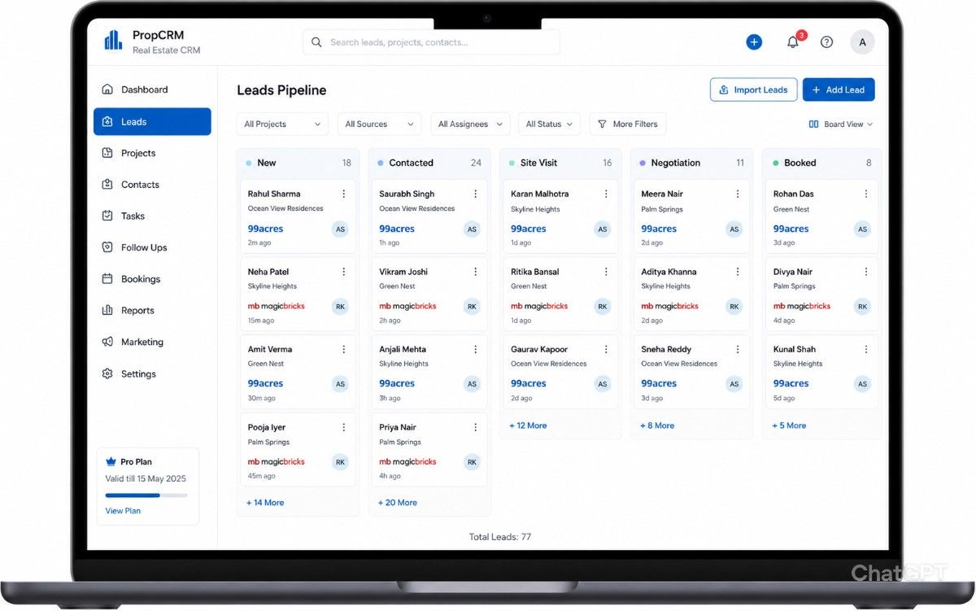This screenshot has height=611, width=976.
Task: Open the three-dot menu on Meera Nair card
Action: [738, 194]
